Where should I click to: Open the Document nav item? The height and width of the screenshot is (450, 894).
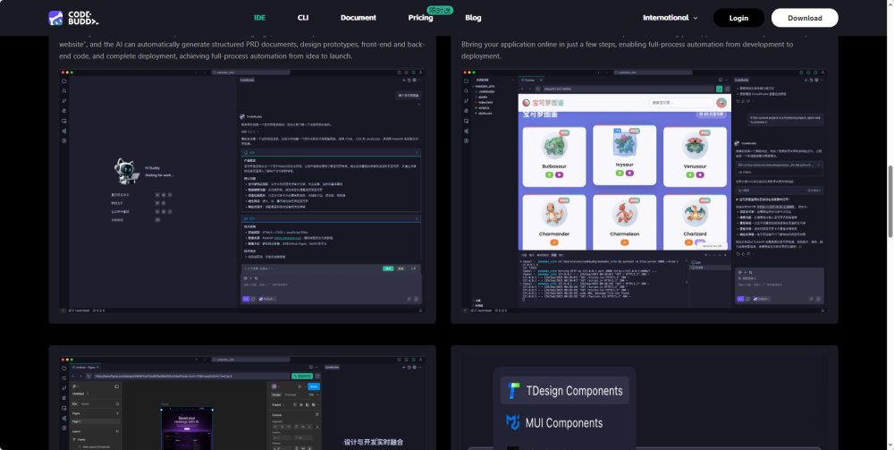tap(358, 18)
